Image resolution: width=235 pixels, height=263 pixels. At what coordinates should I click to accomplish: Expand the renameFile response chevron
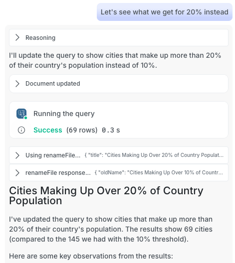(17, 173)
